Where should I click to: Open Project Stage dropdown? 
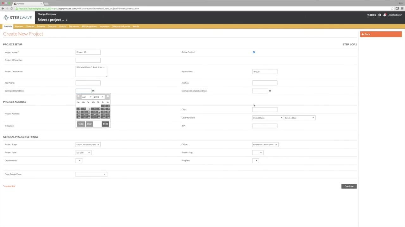coord(88,145)
